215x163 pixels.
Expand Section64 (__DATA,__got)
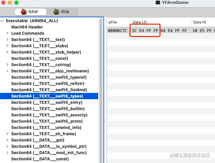pyautogui.click(x=7, y=140)
